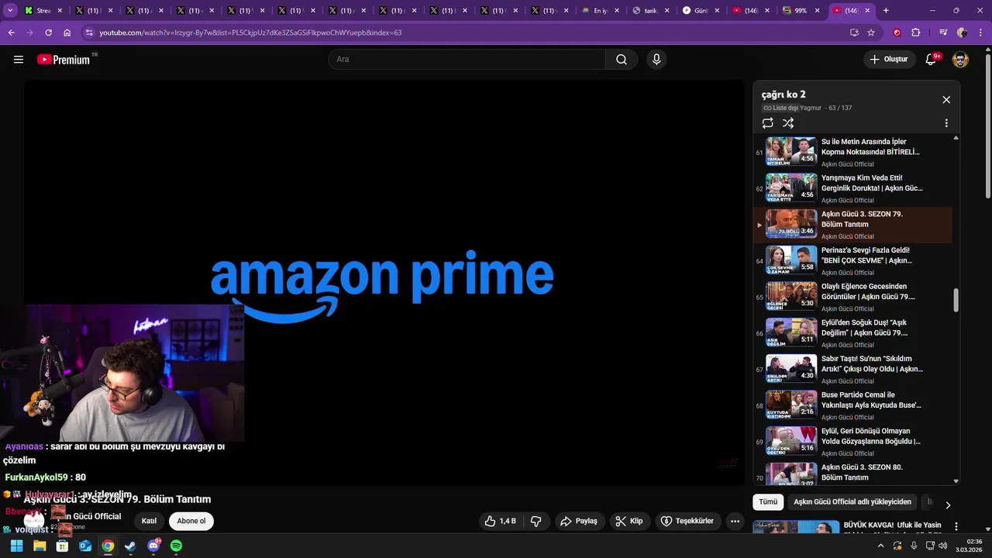The image size is (992, 558).
Task: Open the account avatar menu
Action: (960, 60)
